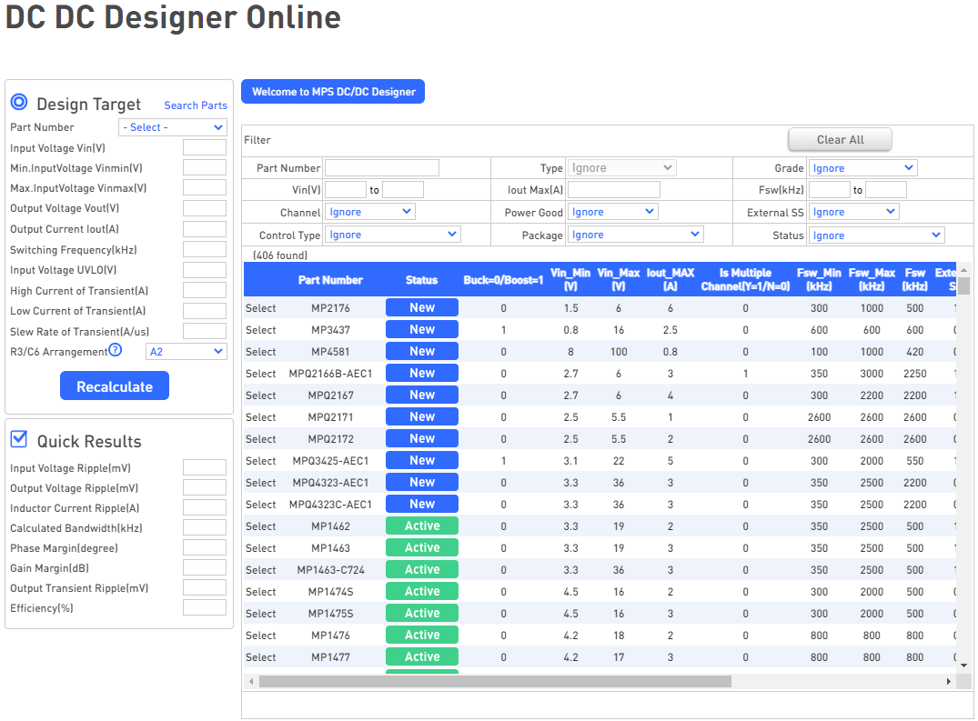Click Select on the MP2176 row

pyautogui.click(x=260, y=307)
